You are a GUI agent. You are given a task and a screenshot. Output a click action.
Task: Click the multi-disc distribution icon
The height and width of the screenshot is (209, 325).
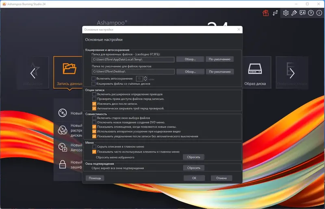pos(63,130)
